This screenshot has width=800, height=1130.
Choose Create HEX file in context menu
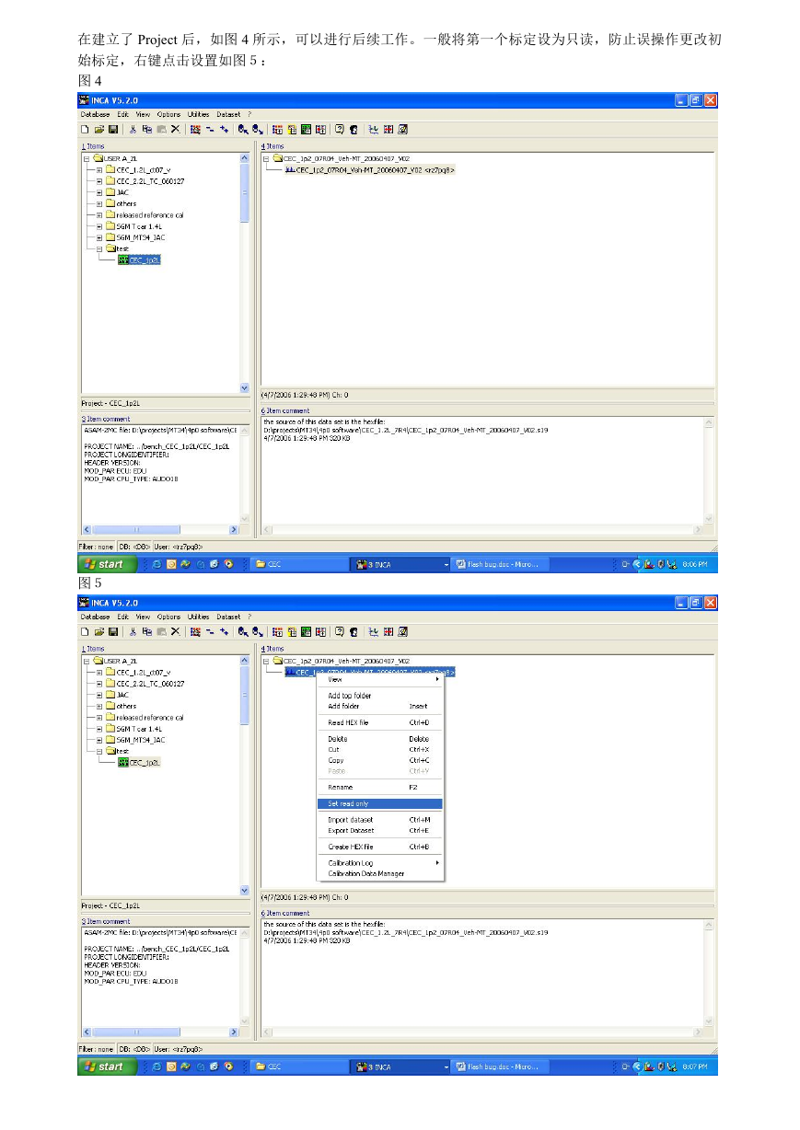tap(380, 847)
